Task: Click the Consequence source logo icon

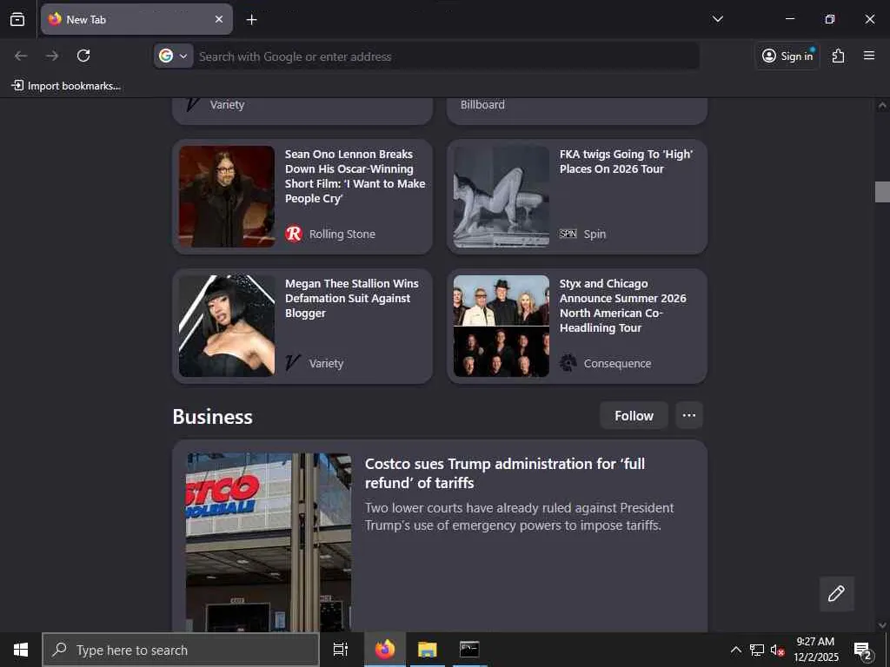Action: pos(568,363)
